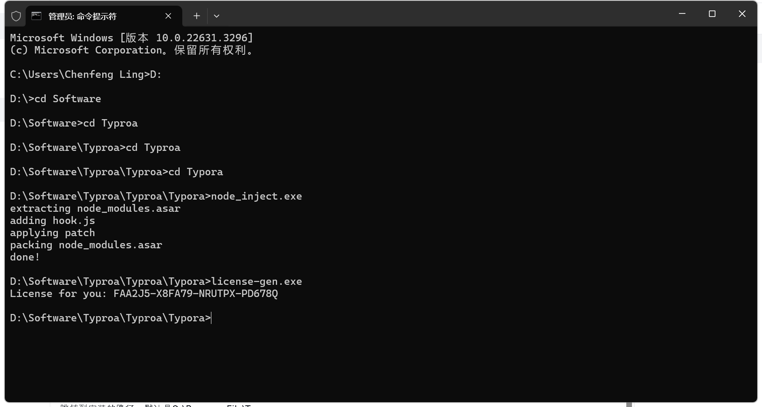Click the license-gen.exe command text
762x407 pixels.
click(257, 282)
